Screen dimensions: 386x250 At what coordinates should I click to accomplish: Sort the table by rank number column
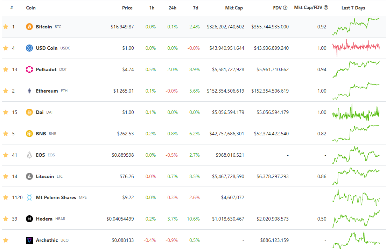[12, 8]
